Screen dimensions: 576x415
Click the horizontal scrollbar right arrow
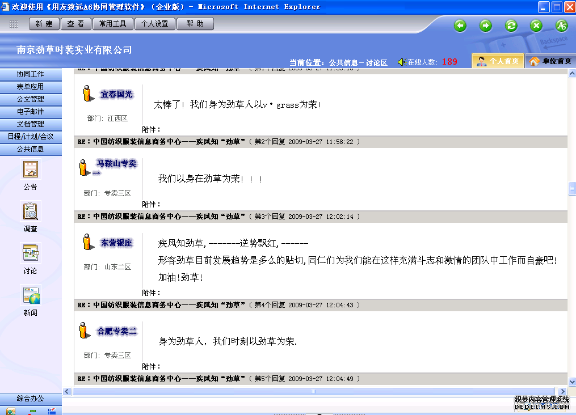pos(562,392)
